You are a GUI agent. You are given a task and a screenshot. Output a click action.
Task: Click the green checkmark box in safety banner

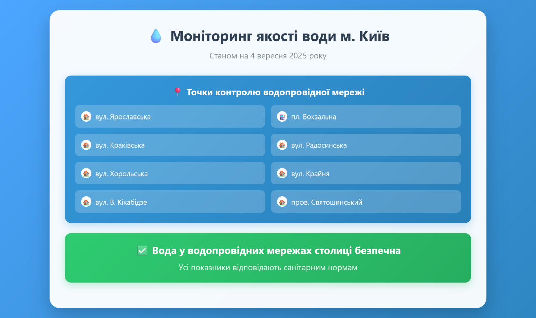142,250
